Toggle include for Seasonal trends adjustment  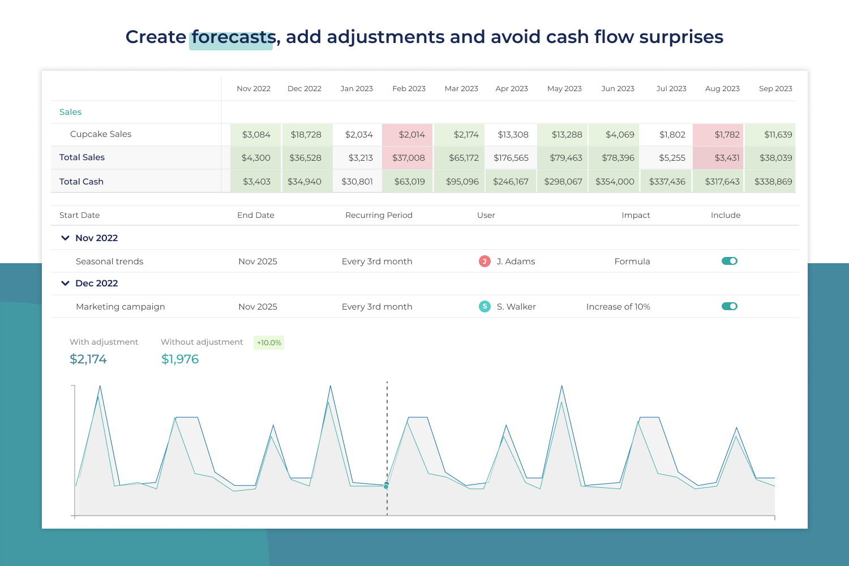[729, 261]
